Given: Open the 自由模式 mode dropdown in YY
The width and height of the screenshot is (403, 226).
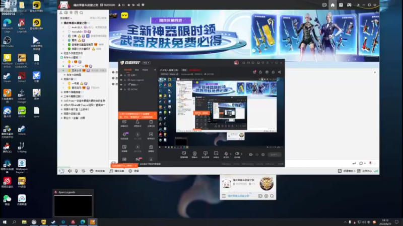Looking at the screenshot, I should pos(66,18).
